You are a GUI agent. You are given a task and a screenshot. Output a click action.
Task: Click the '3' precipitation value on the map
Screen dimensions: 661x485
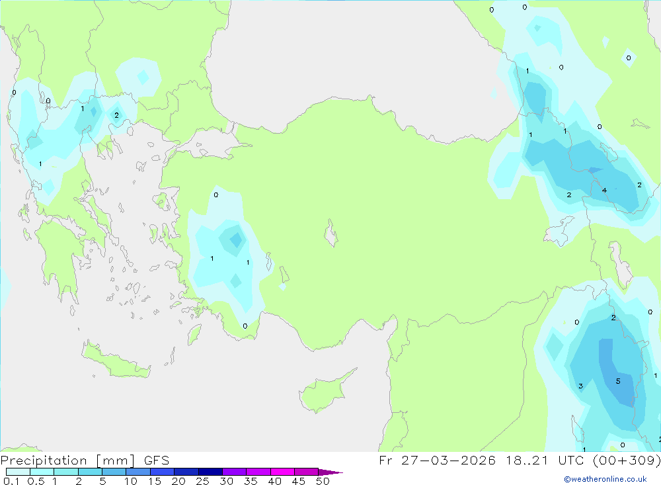pyautogui.click(x=580, y=386)
